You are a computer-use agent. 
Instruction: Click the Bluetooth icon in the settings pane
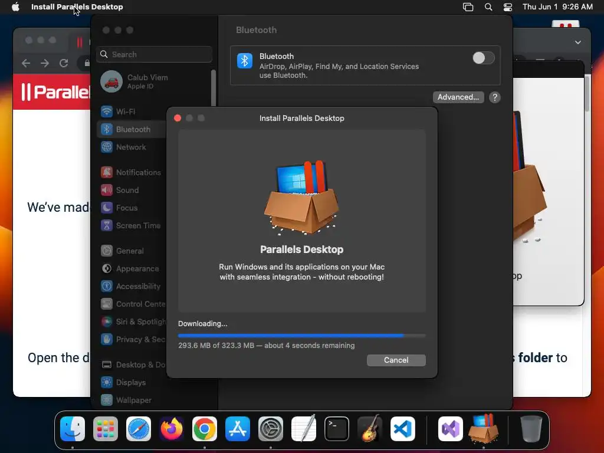[x=245, y=61]
